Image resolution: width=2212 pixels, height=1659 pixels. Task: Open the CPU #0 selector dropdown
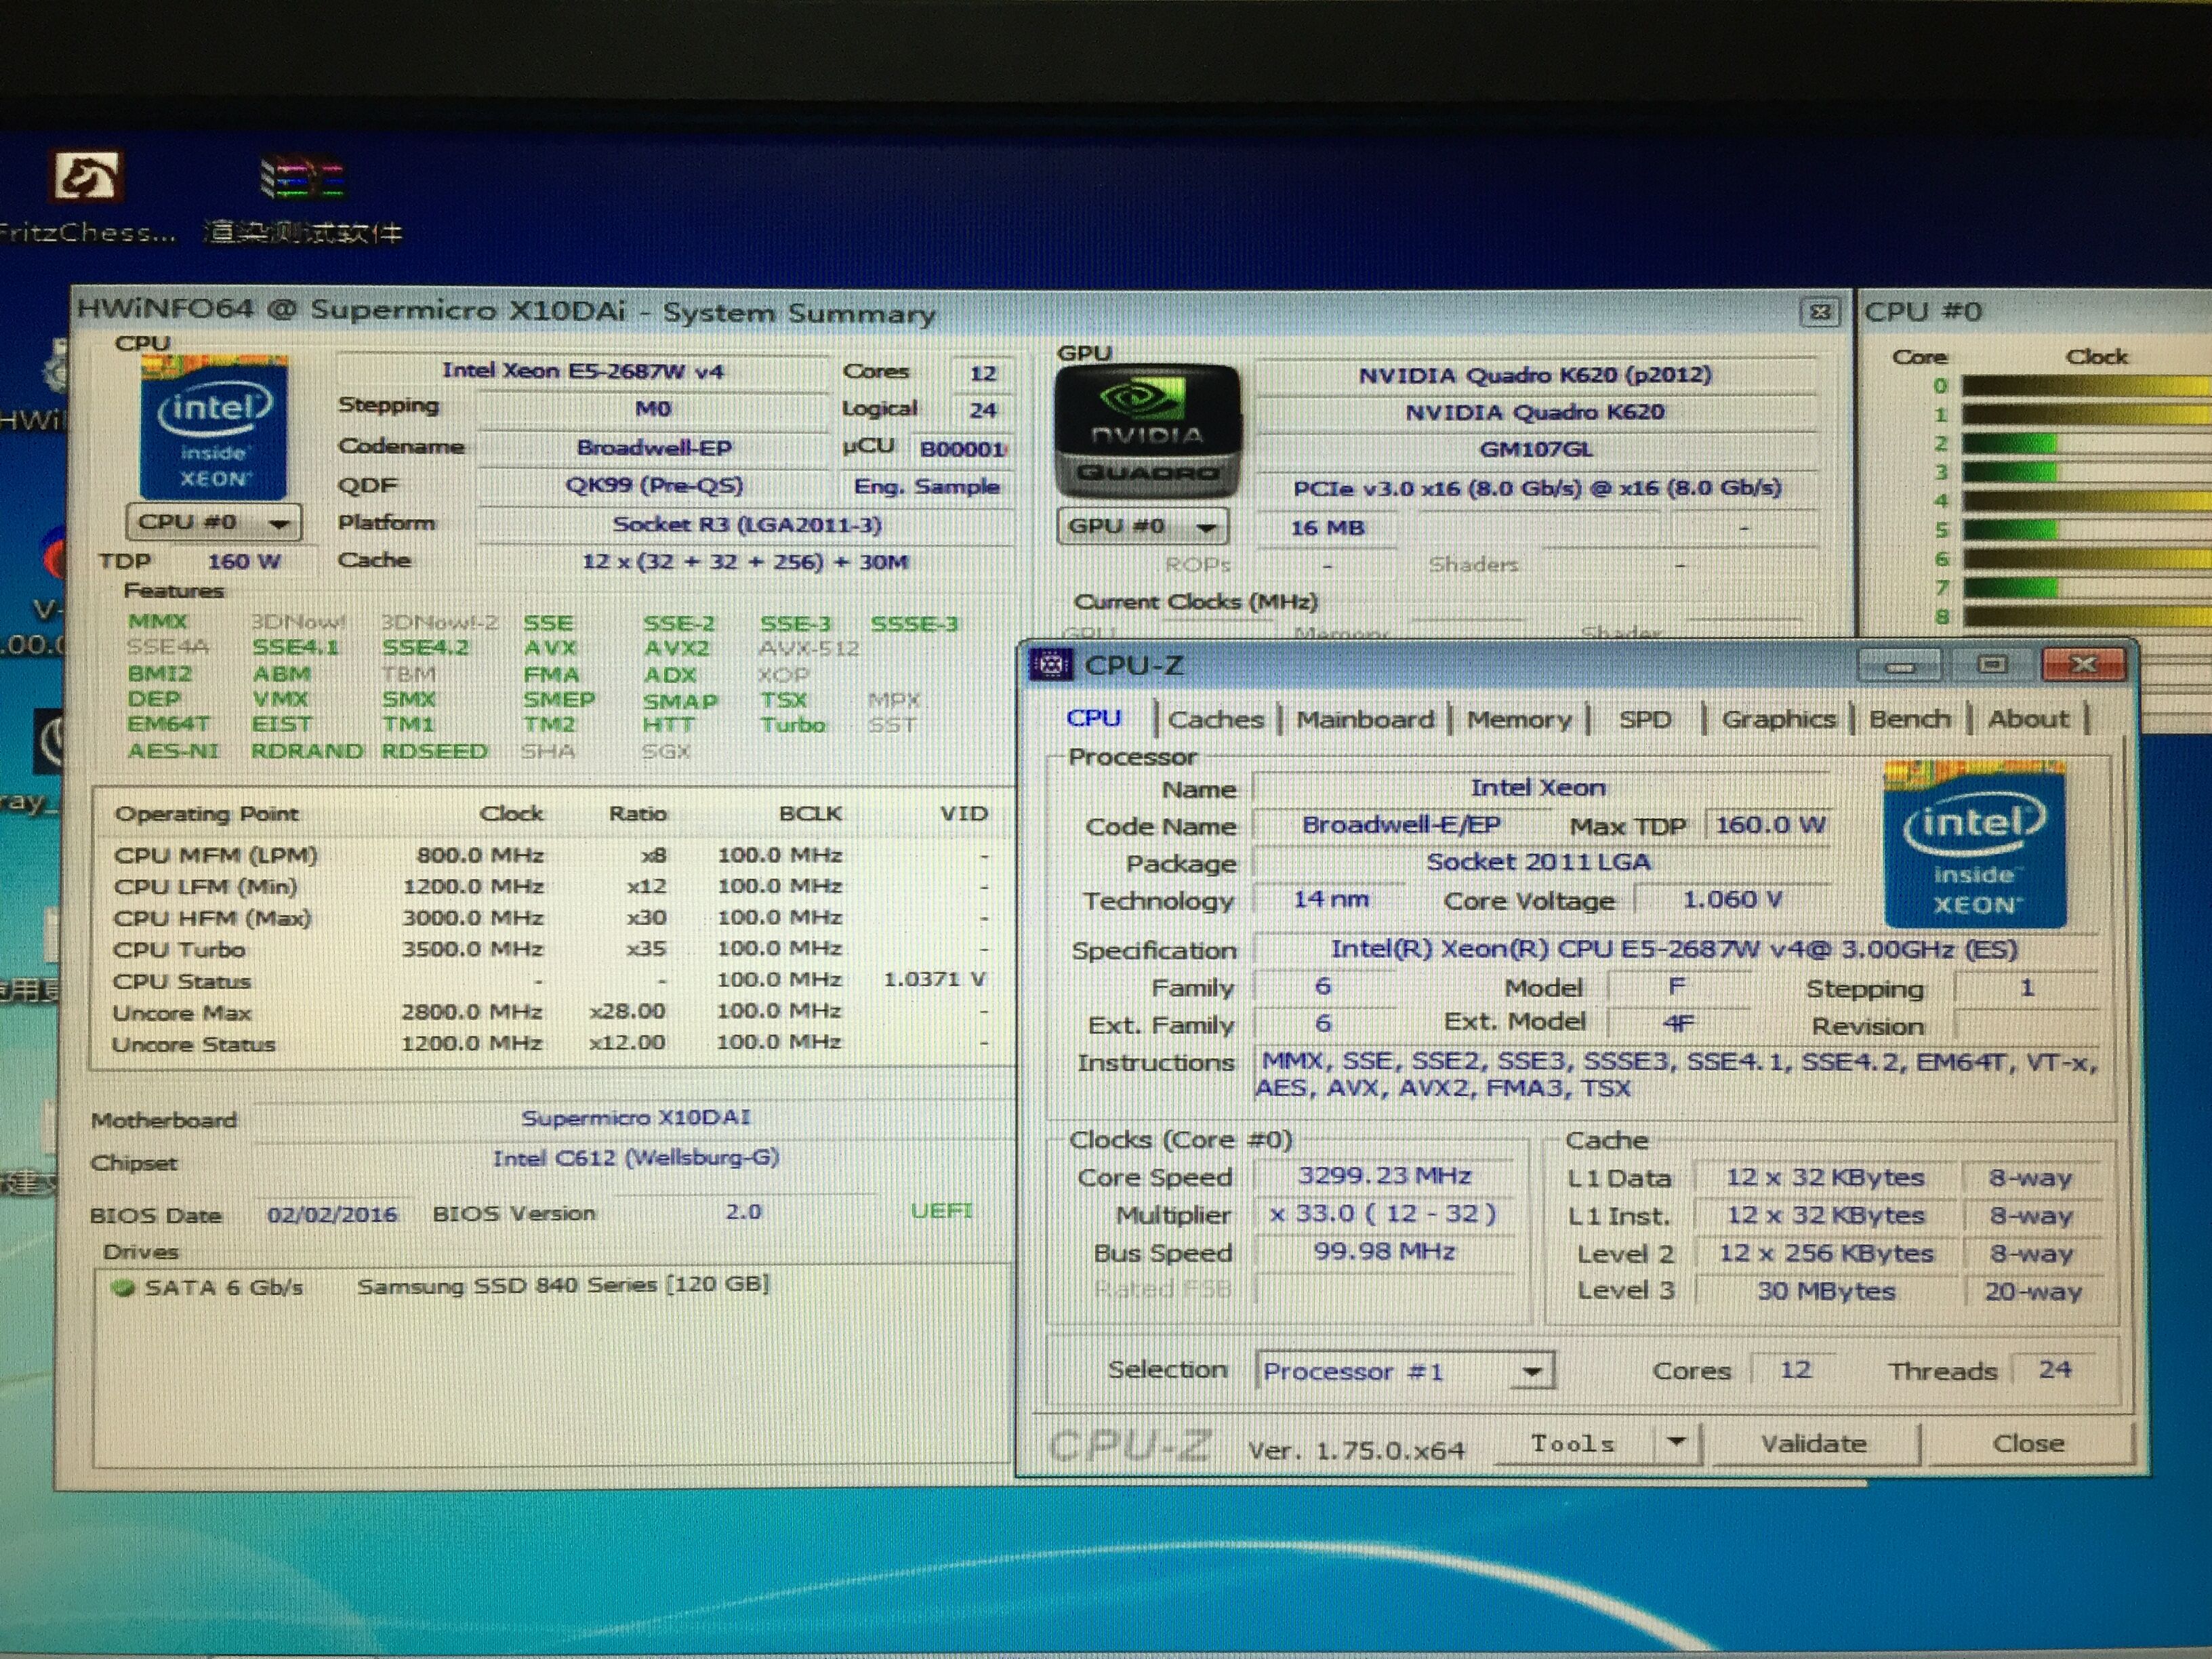(213, 522)
